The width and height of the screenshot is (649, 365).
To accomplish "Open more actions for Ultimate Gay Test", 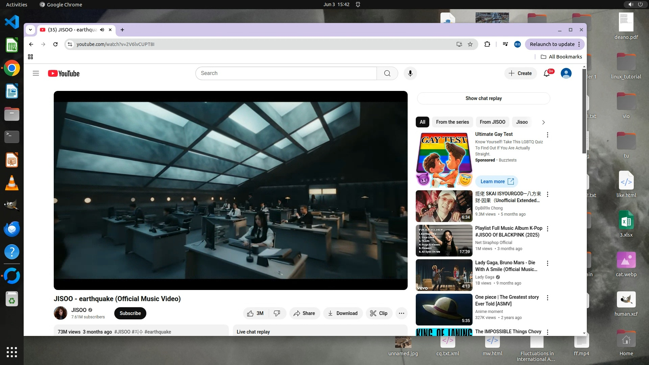I will click(x=548, y=135).
